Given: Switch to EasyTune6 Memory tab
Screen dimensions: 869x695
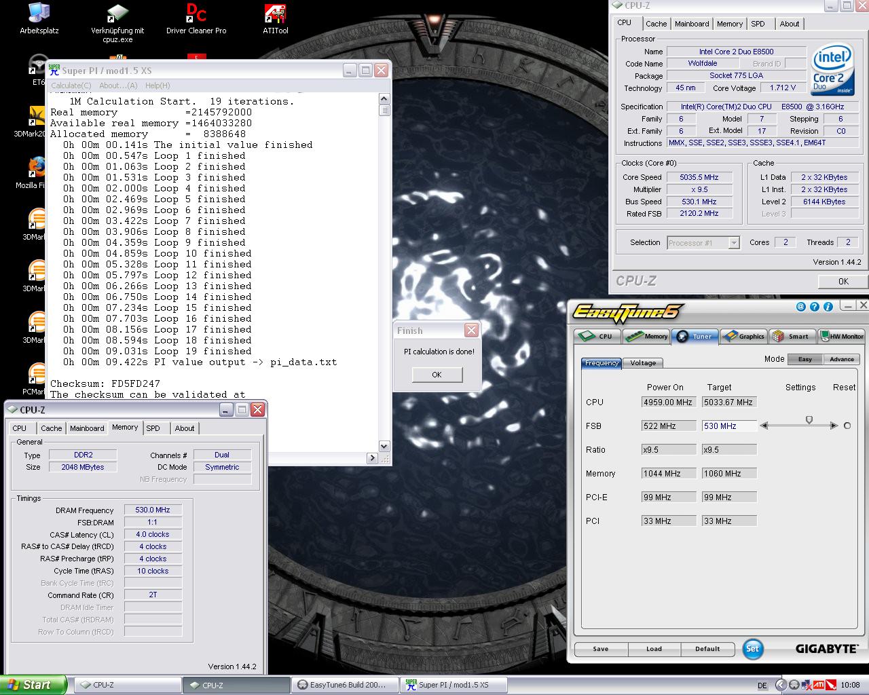Looking at the screenshot, I should pyautogui.click(x=646, y=336).
